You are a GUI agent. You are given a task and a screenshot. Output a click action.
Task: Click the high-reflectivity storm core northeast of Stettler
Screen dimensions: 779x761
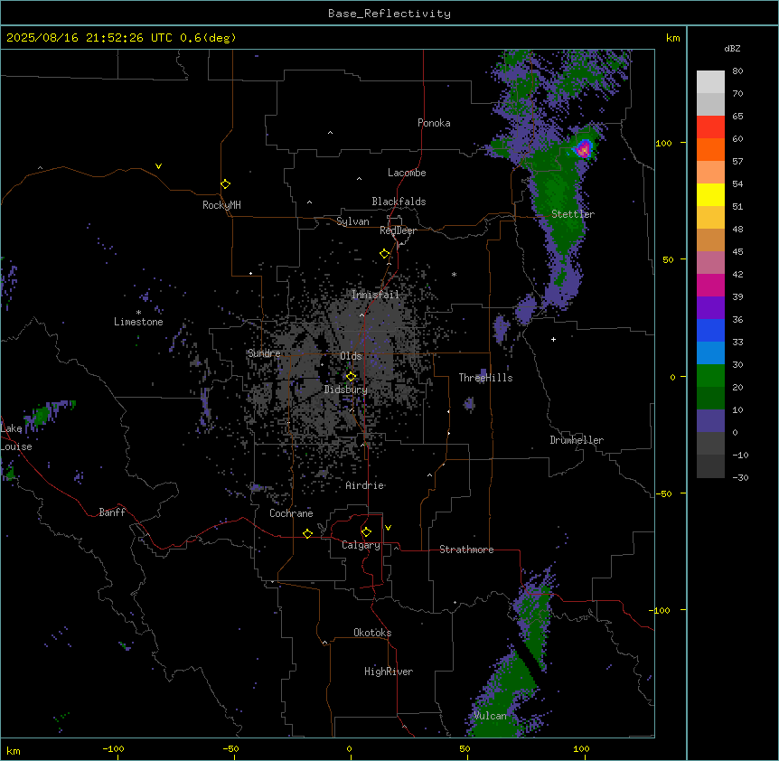tap(583, 148)
